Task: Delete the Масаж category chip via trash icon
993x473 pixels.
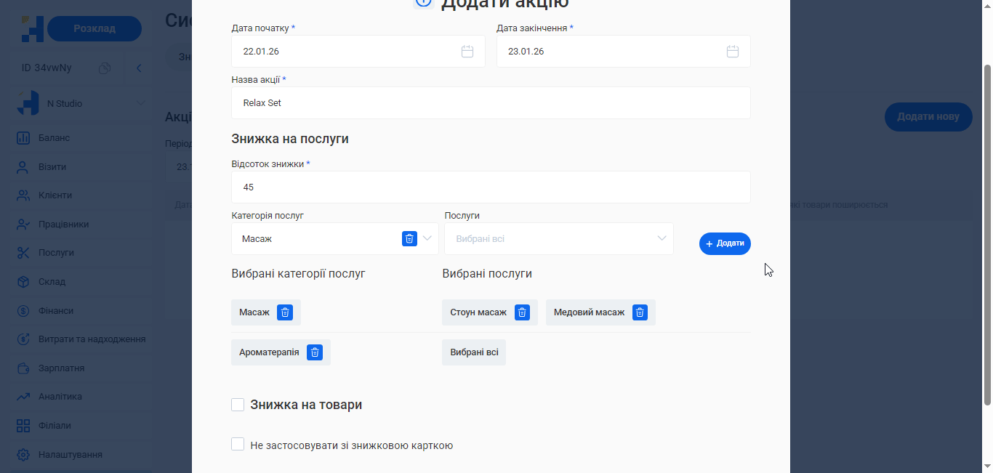Action: pos(285,312)
